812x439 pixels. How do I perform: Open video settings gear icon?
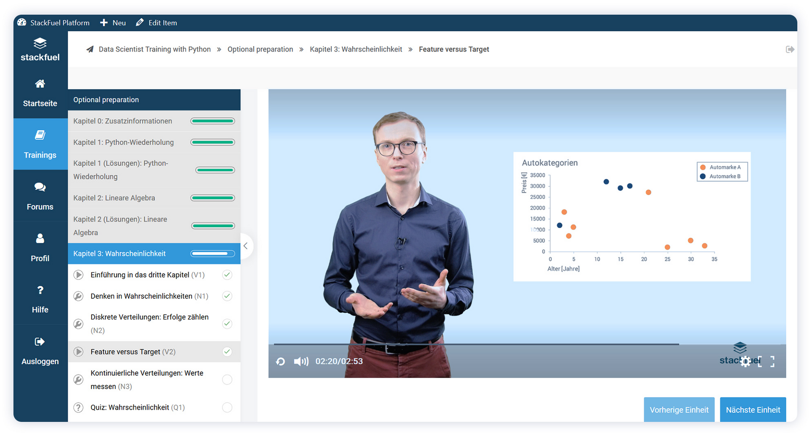click(x=746, y=361)
